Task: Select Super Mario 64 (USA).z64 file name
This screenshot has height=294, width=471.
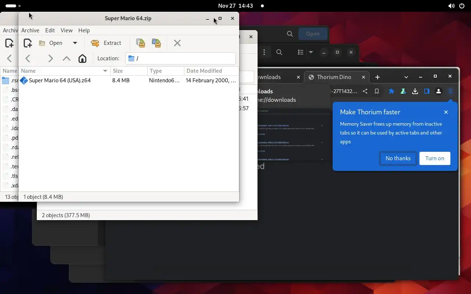Action: 60,80
